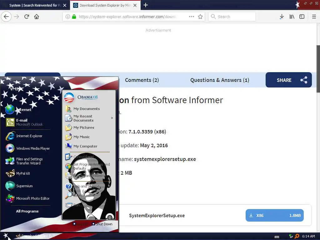This screenshot has height=240, width=320.
Task: Open page actions three-dot menu
Action: [192, 17]
